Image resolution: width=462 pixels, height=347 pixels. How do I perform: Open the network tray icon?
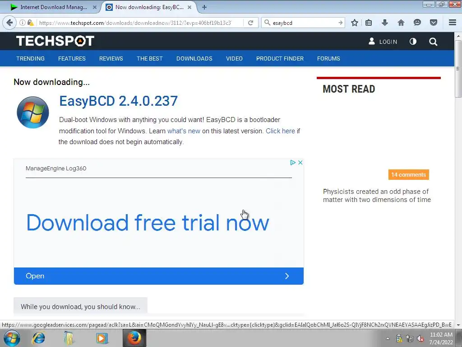(x=410, y=338)
